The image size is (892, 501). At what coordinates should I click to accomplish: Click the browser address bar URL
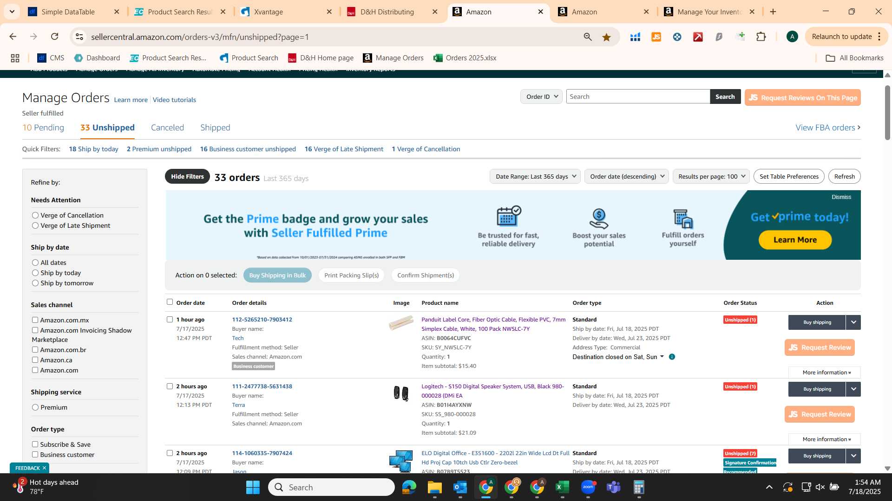tap(200, 37)
